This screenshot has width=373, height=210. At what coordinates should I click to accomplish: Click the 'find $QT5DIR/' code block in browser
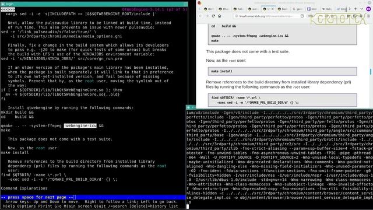click(x=282, y=100)
